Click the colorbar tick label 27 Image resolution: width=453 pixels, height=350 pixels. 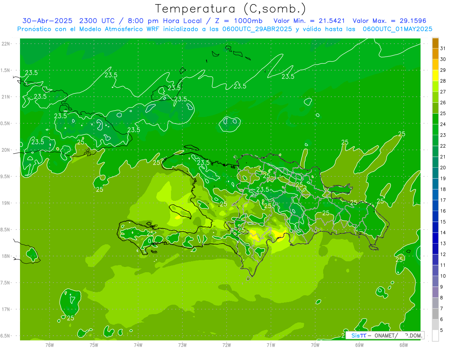pos(443,92)
